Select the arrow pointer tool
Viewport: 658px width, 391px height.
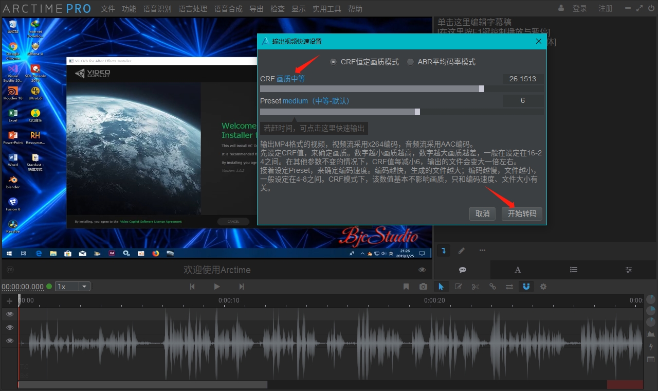point(441,287)
